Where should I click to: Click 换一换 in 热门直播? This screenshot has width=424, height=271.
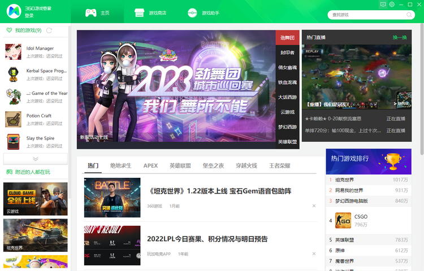coord(400,37)
